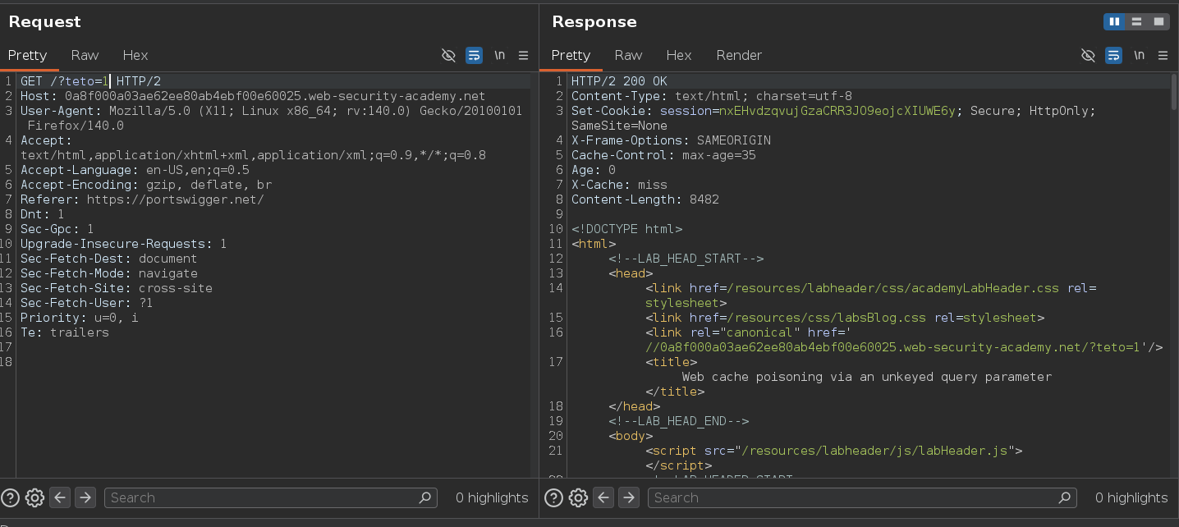Open Request panel hamburger options menu
Image resolution: width=1179 pixels, height=527 pixels.
click(x=523, y=55)
